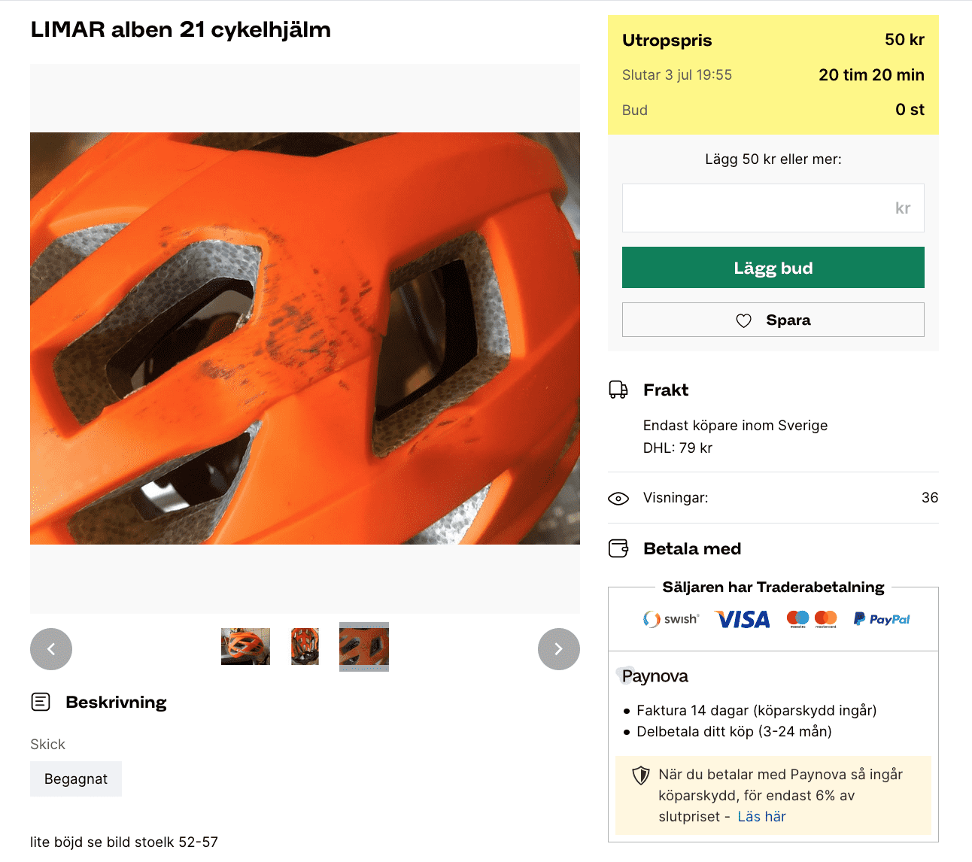Select the first helmet thumbnail
The width and height of the screenshot is (972, 862).
click(245, 647)
